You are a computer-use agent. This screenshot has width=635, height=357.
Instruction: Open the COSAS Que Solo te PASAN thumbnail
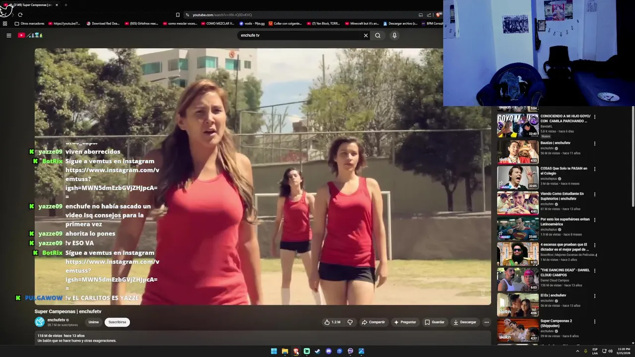click(517, 177)
